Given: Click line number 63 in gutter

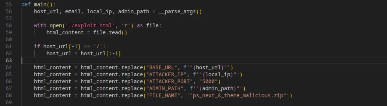Looking at the screenshot, I should coord(9,61).
